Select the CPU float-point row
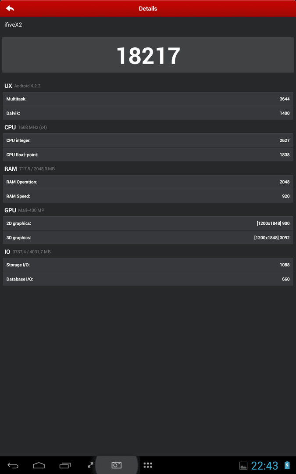296x474 pixels. pyautogui.click(x=148, y=154)
